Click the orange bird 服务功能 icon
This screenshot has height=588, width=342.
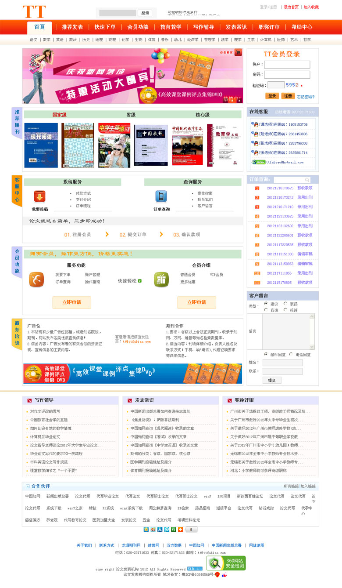coord(36,279)
